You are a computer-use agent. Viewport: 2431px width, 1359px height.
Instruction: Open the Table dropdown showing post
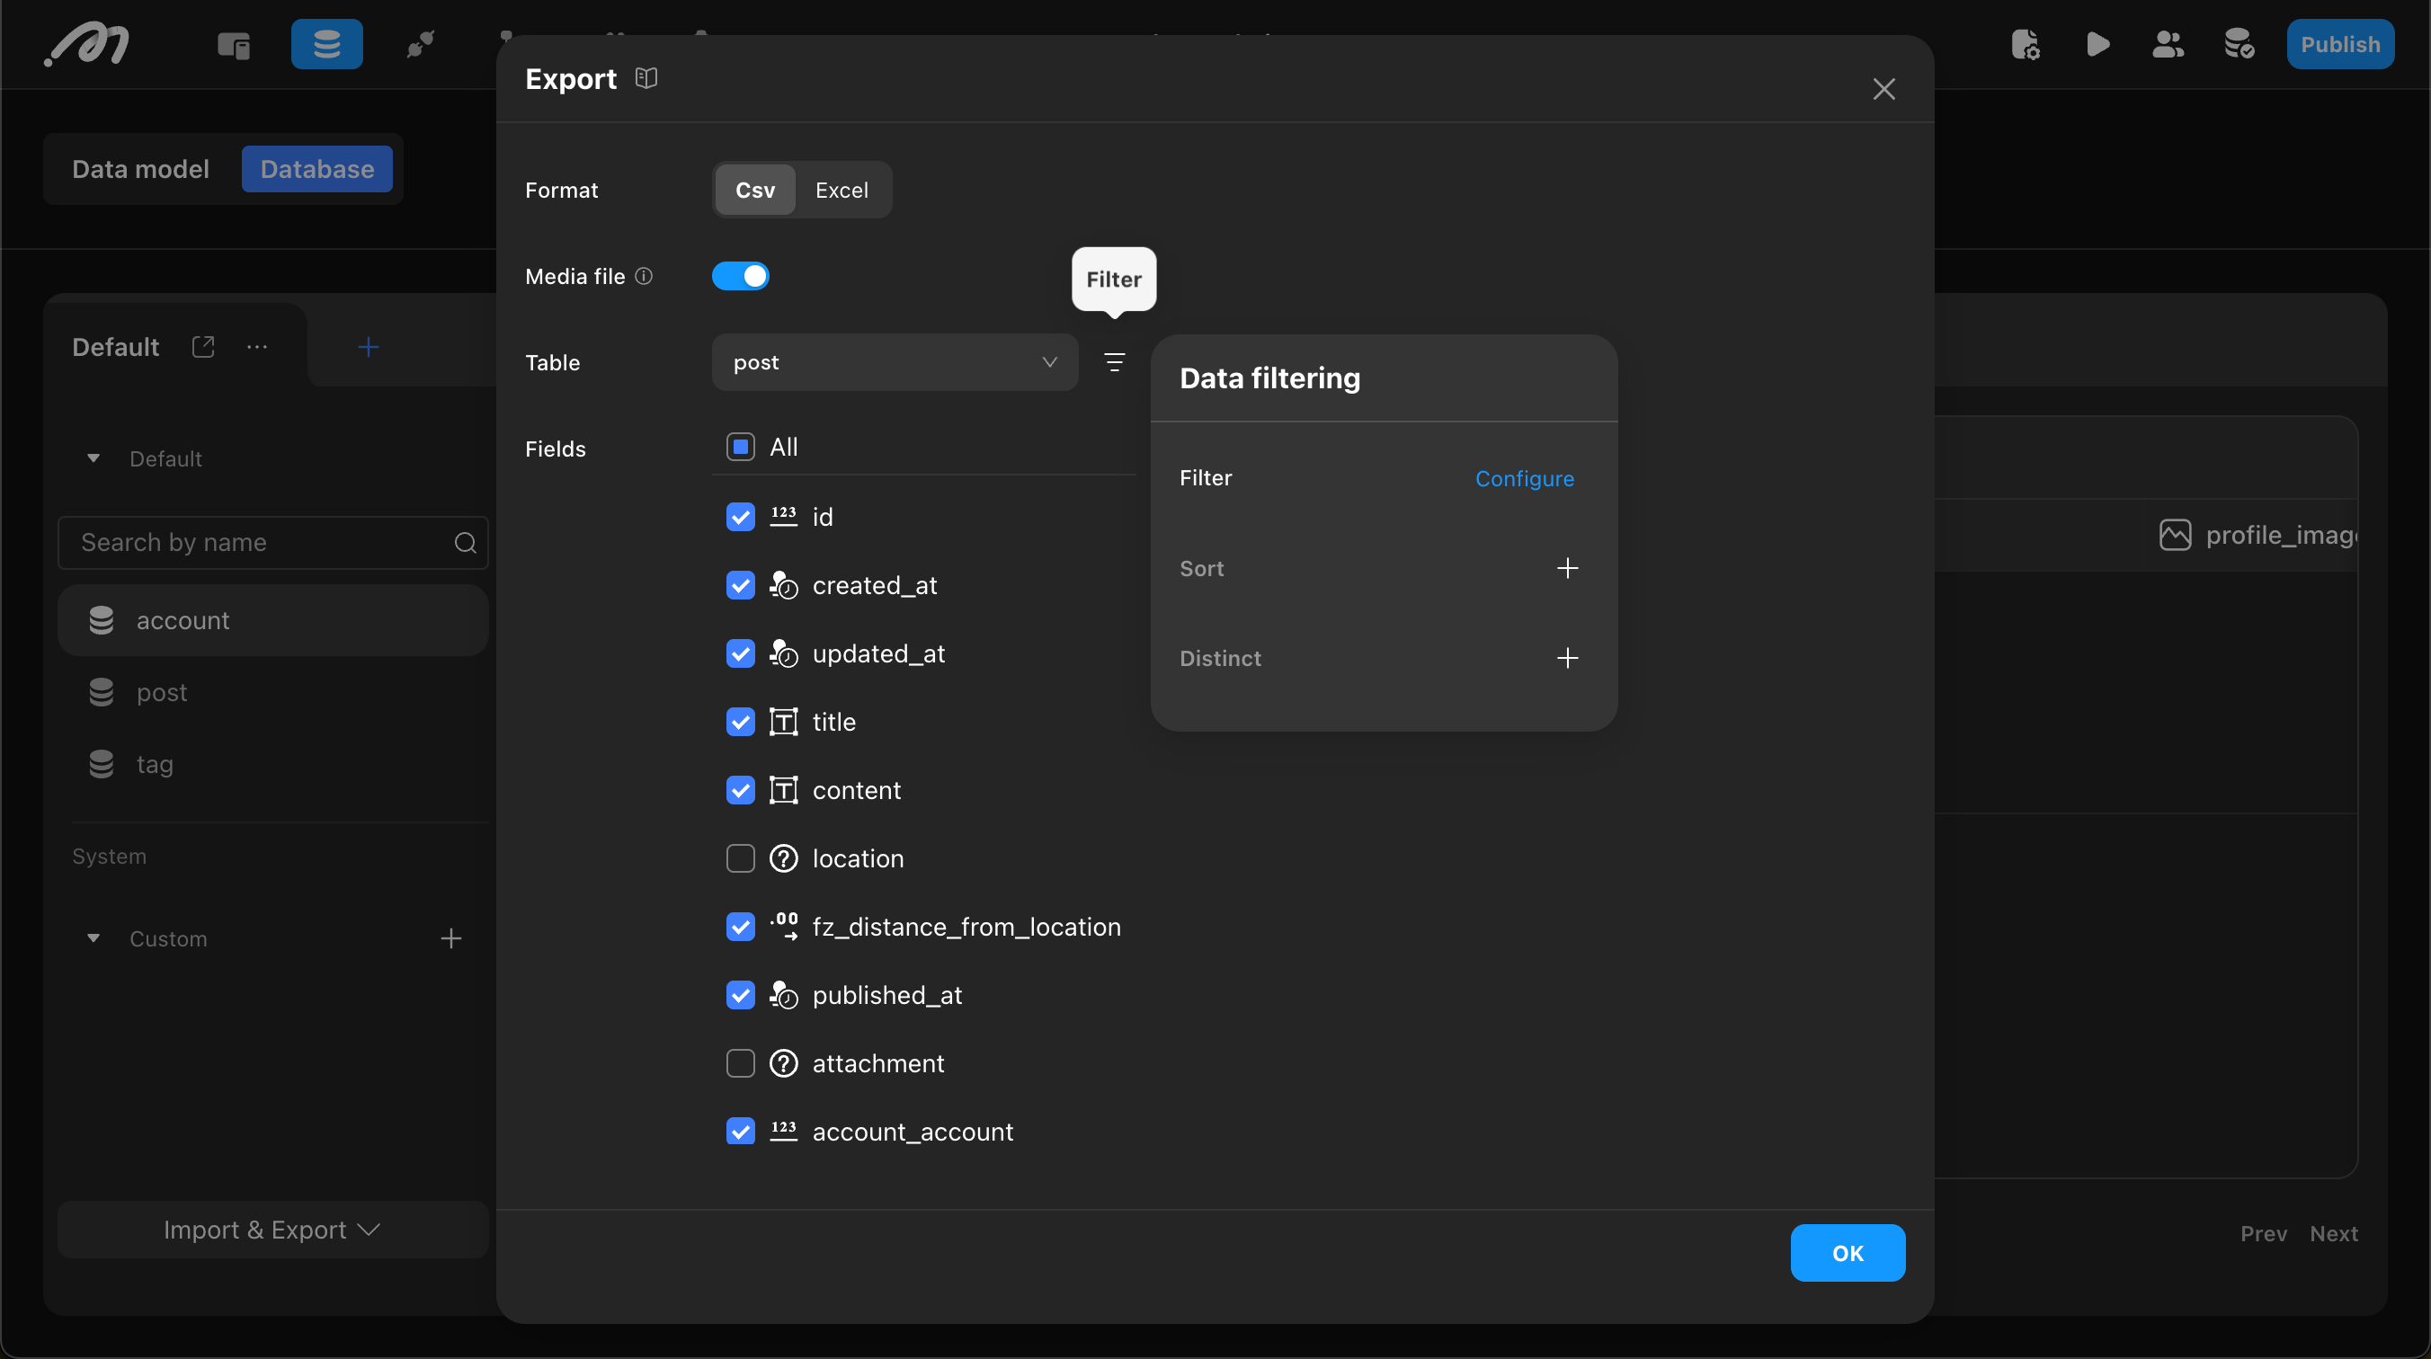coord(895,362)
